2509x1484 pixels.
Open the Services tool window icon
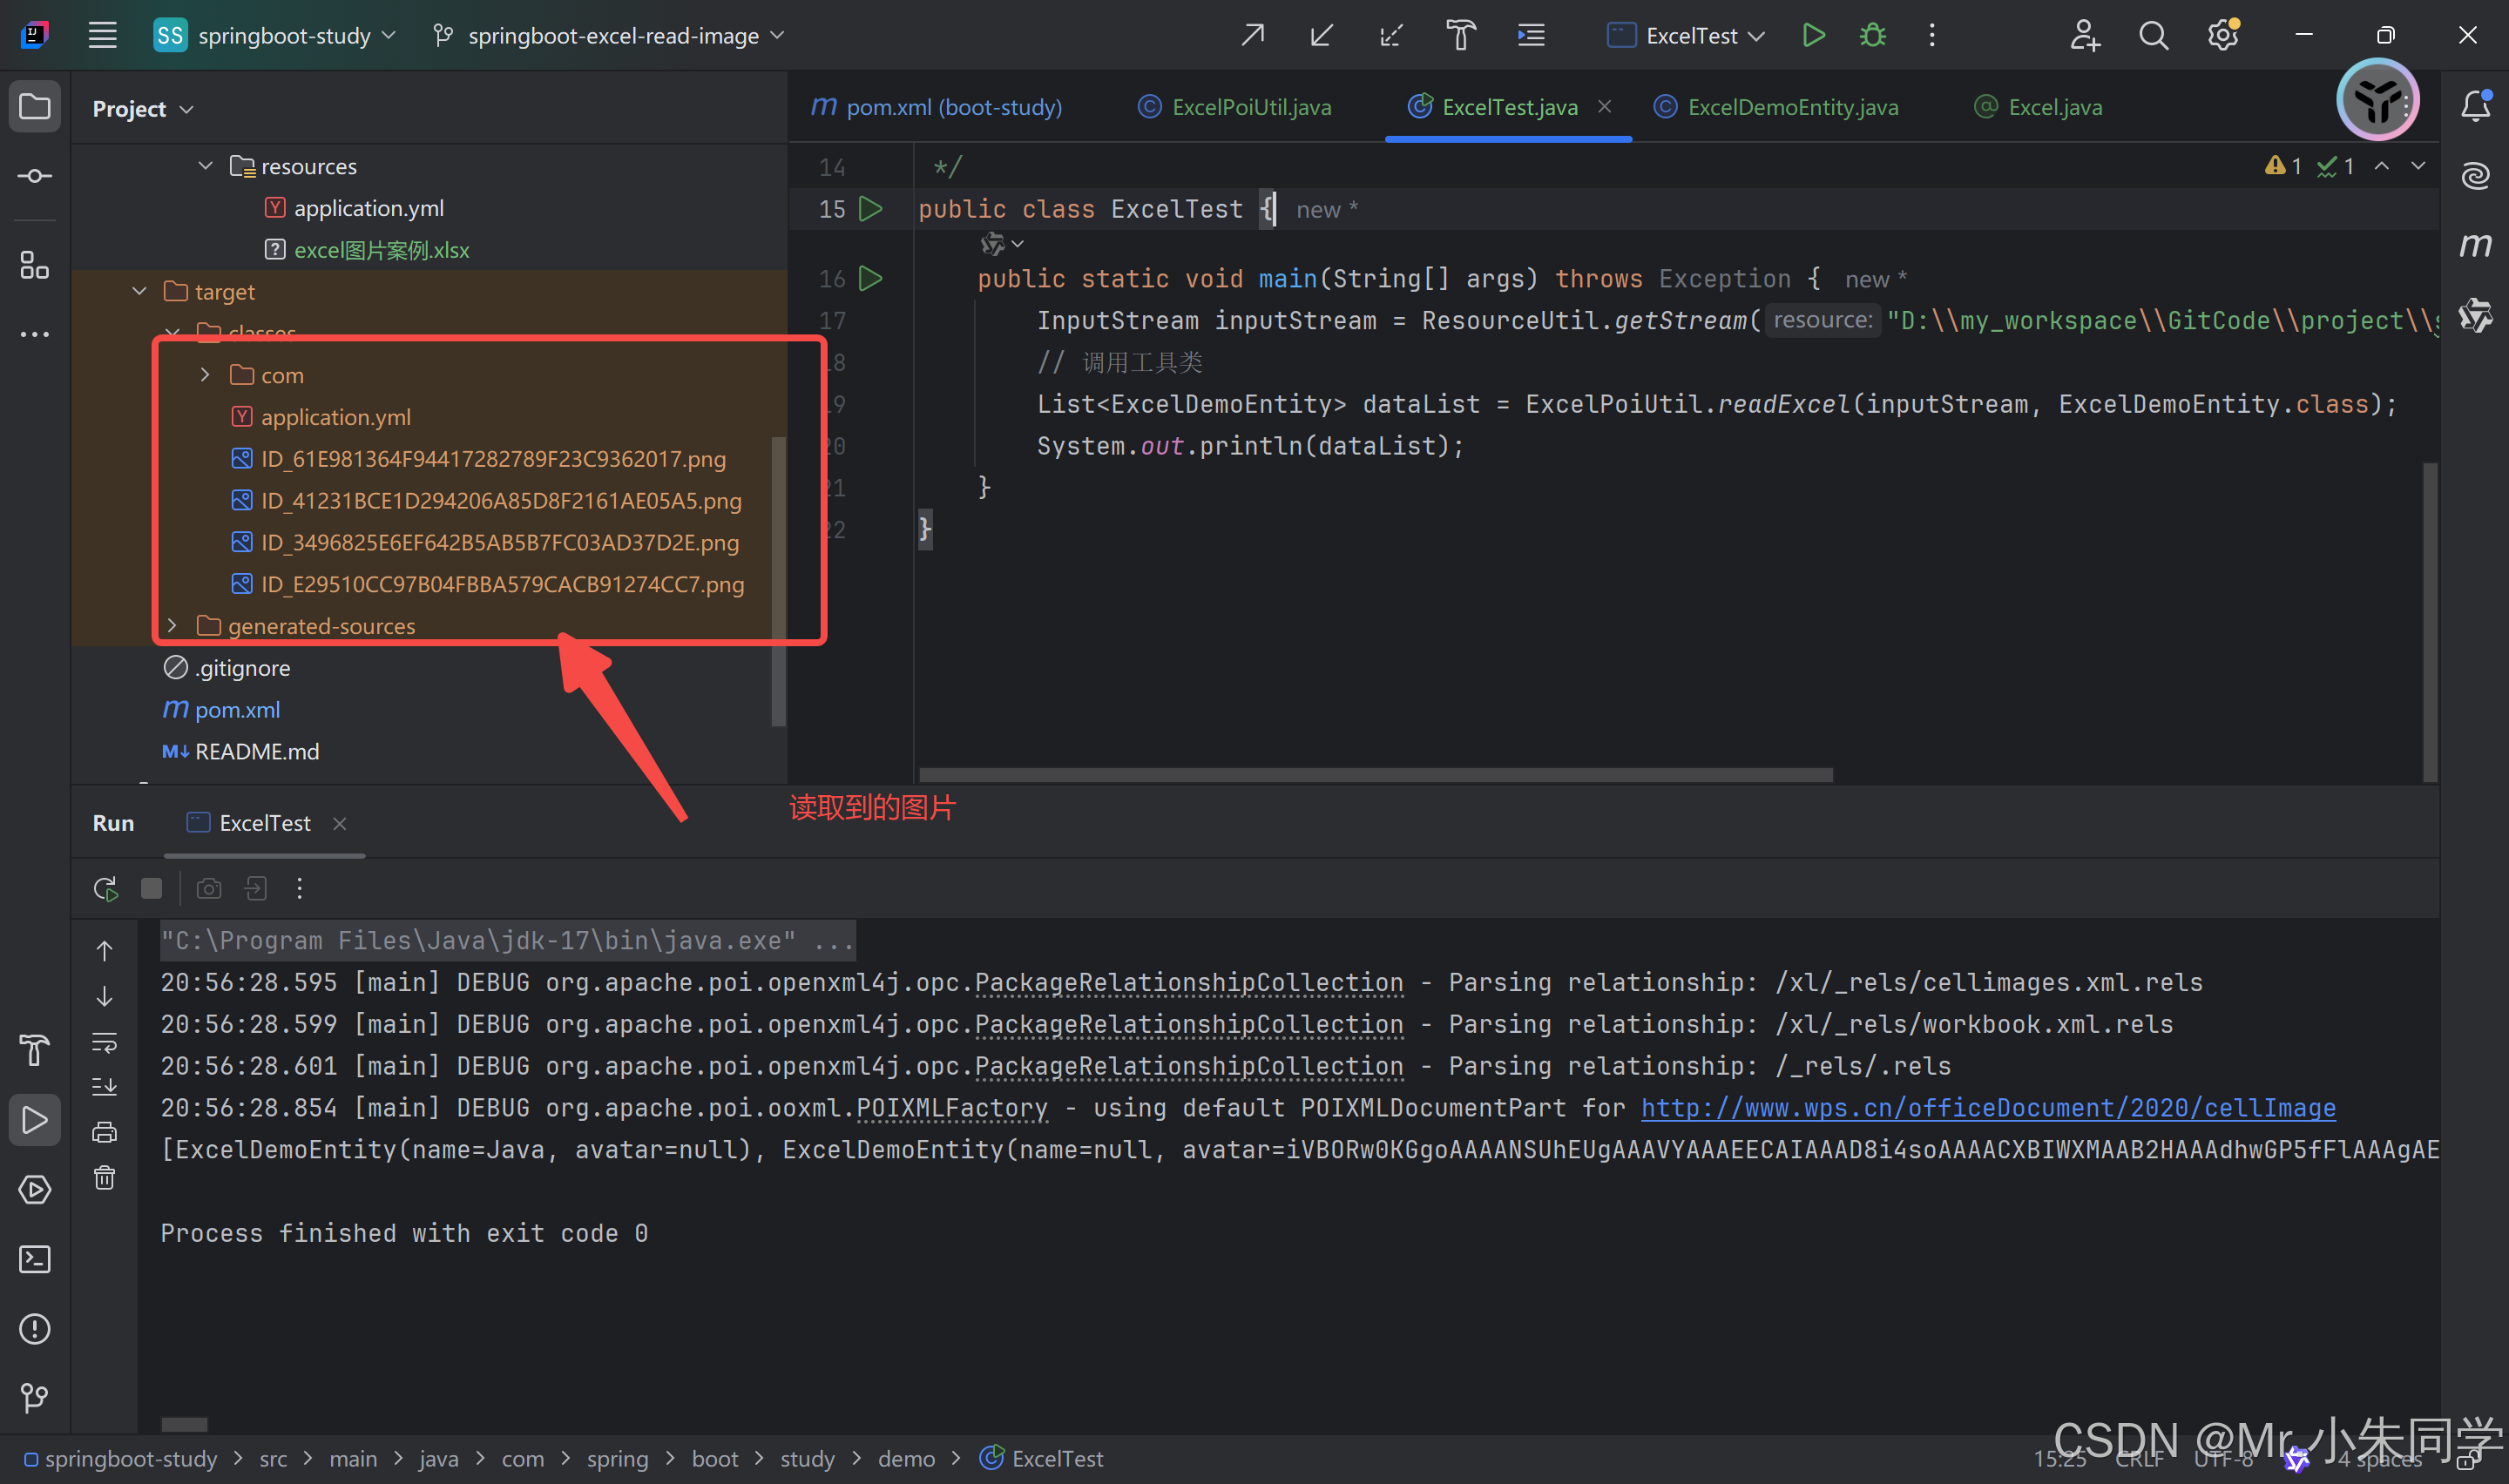coord(35,1189)
